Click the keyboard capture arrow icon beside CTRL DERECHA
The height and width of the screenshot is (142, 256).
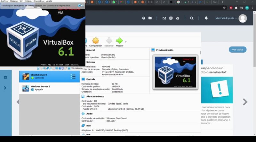69,68
